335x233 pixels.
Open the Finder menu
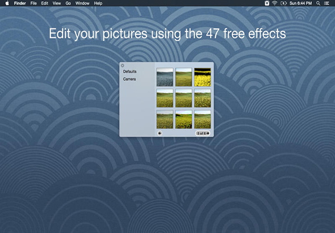coord(20,3)
